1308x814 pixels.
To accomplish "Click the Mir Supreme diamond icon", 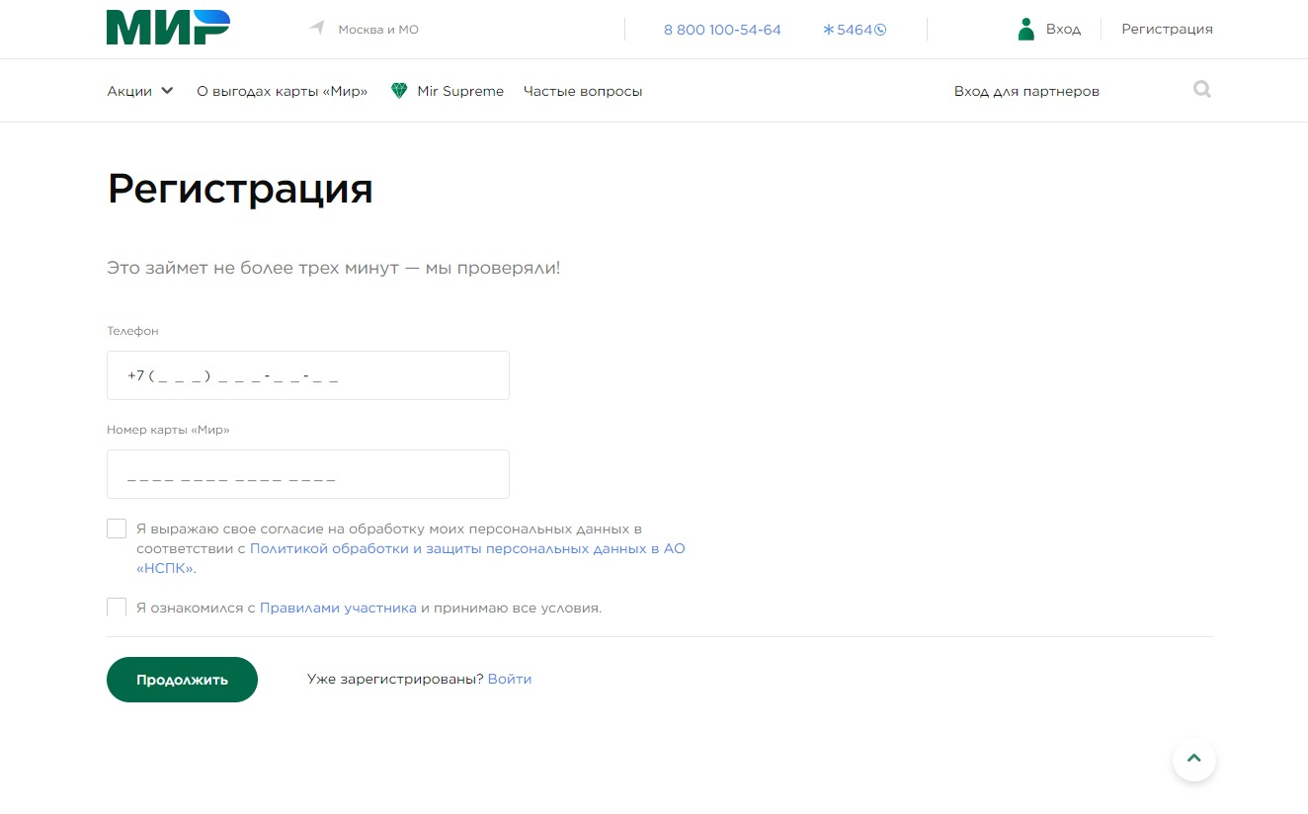I will pos(399,91).
